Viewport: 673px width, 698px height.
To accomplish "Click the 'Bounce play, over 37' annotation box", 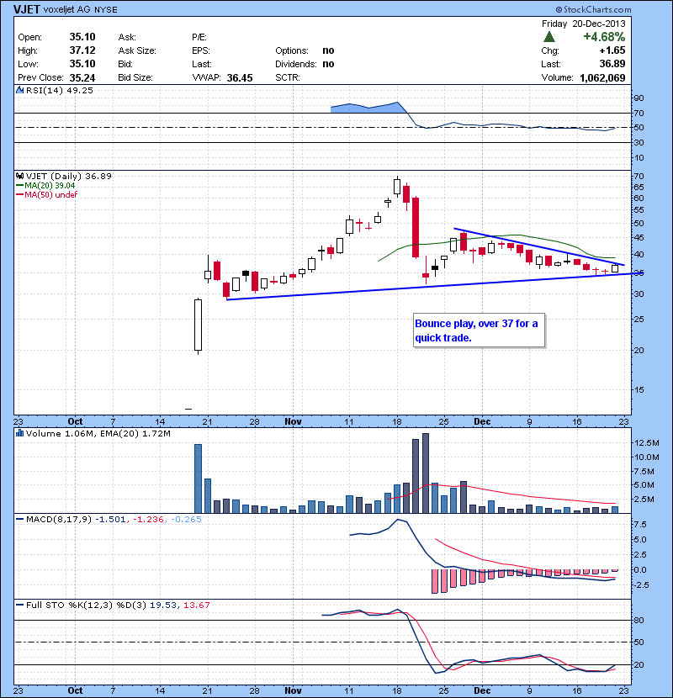I will [x=479, y=330].
